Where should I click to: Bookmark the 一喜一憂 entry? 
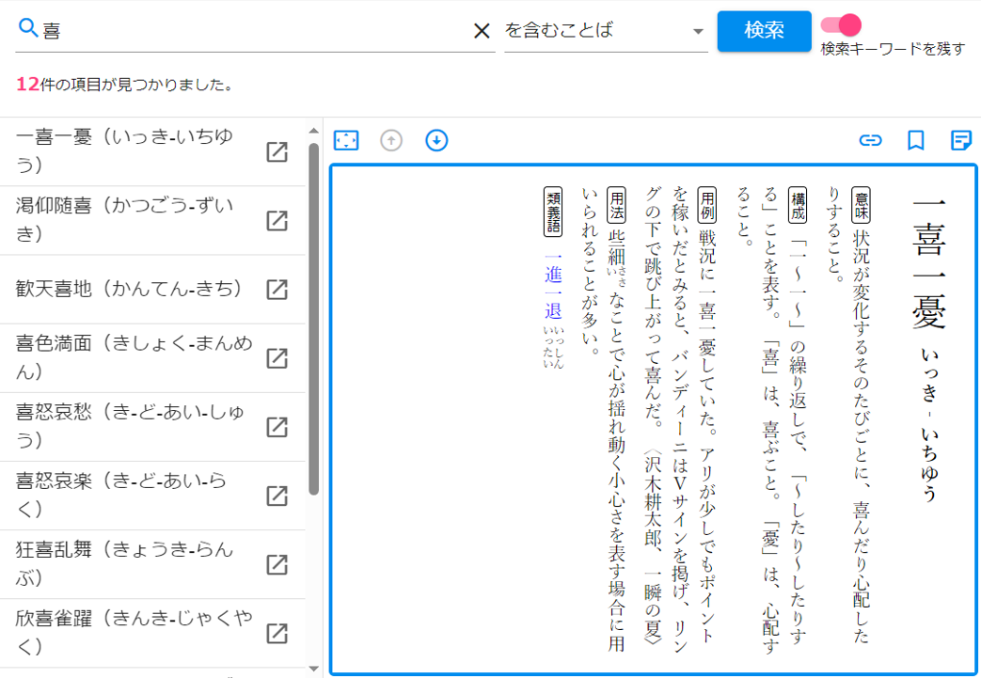pos(916,141)
